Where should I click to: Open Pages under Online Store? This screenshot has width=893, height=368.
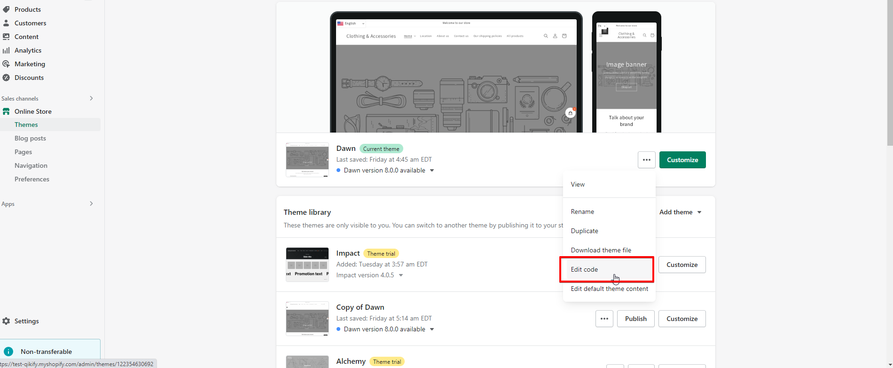(x=23, y=152)
